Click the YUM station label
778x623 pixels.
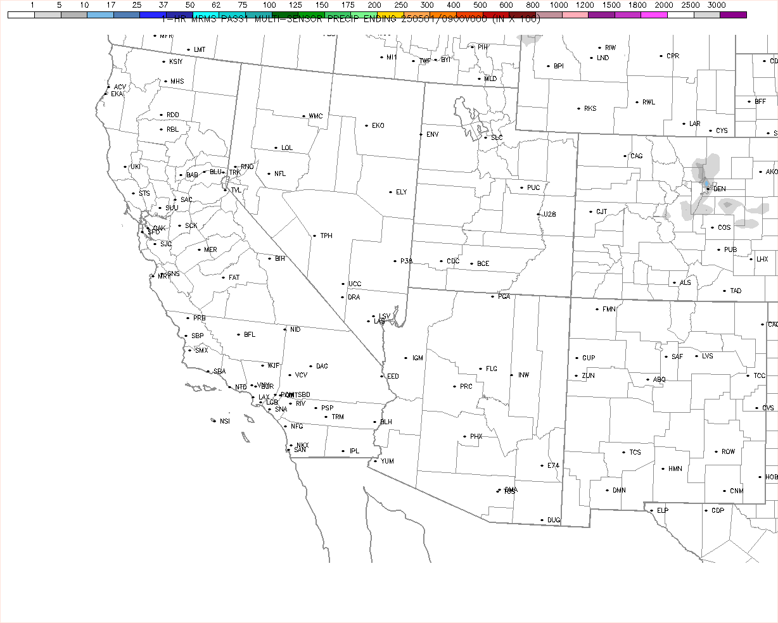pyautogui.click(x=387, y=462)
